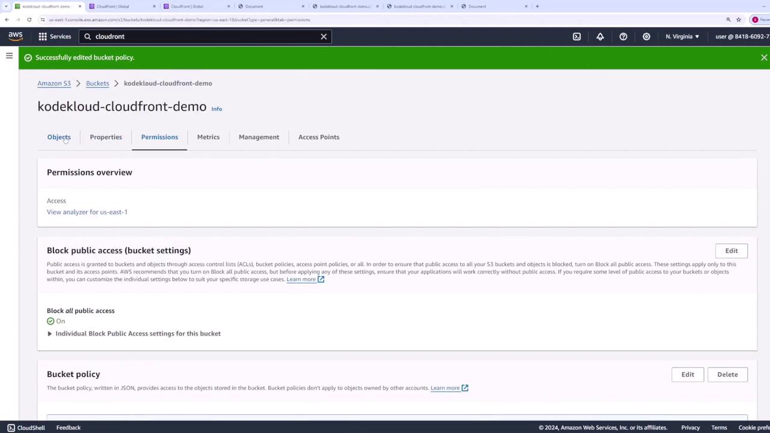Open the AWS console home logo
The width and height of the screenshot is (770, 433).
[x=16, y=36]
